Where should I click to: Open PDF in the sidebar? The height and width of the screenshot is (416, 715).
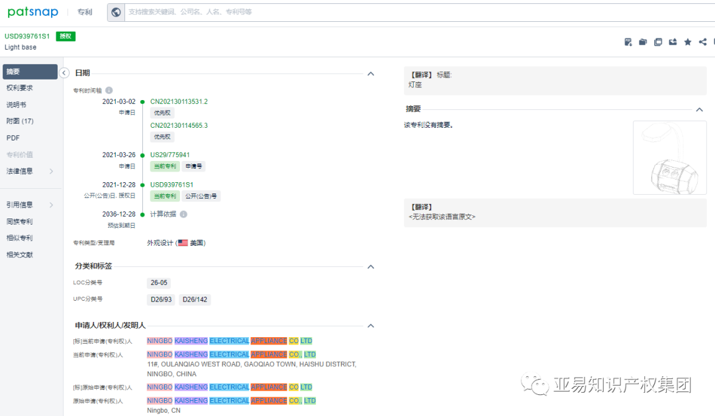coord(13,138)
